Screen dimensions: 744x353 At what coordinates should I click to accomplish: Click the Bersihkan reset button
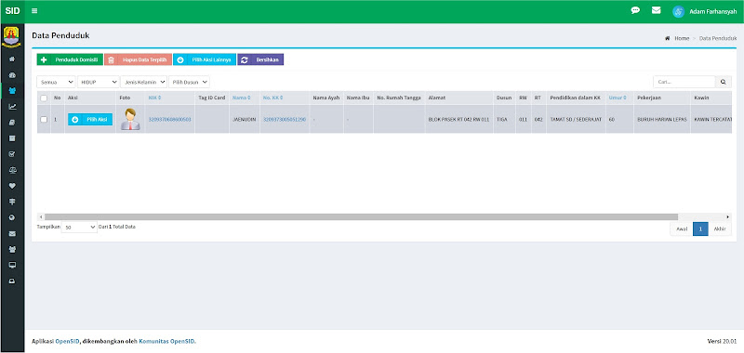(260, 59)
